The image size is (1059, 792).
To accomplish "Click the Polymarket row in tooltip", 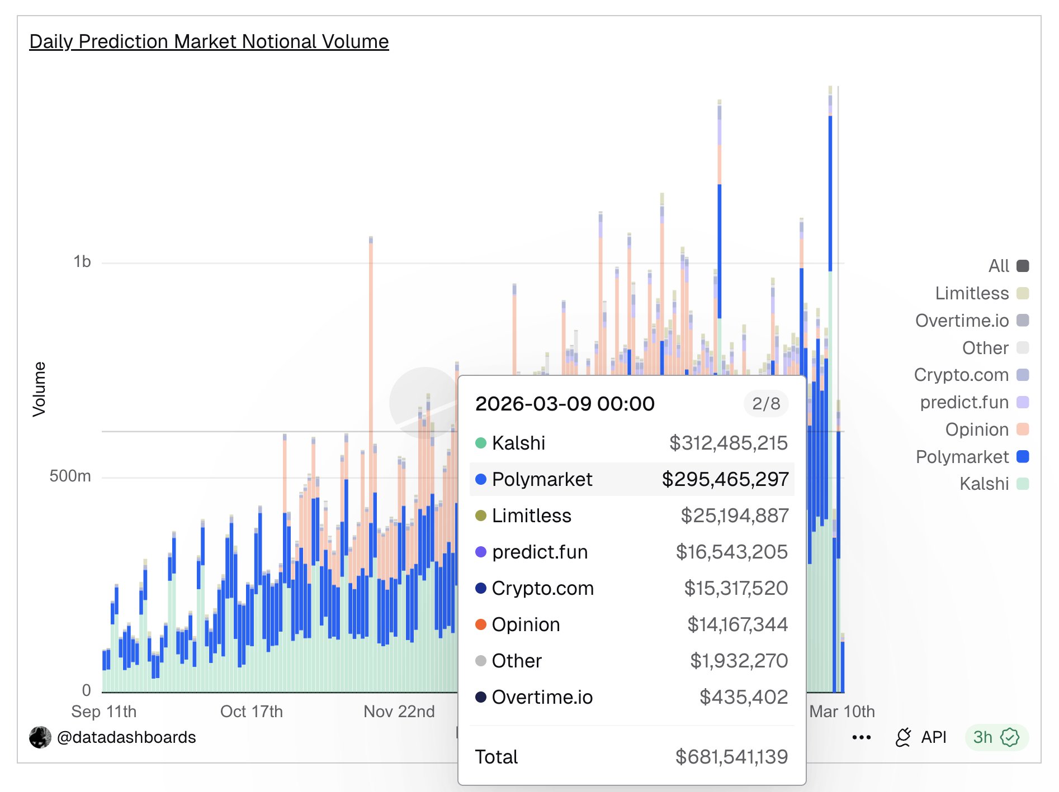I will tap(631, 479).
